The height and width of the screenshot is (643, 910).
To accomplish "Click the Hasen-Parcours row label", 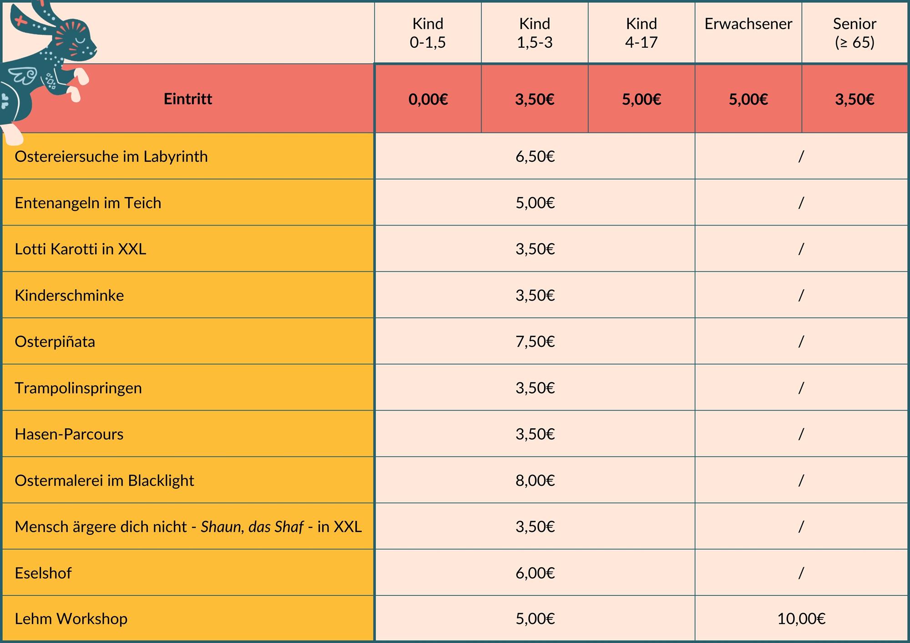I will tap(69, 434).
